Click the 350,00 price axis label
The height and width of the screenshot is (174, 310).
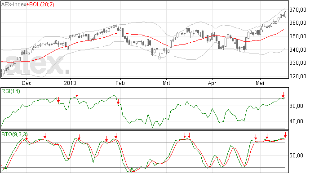point(298,36)
